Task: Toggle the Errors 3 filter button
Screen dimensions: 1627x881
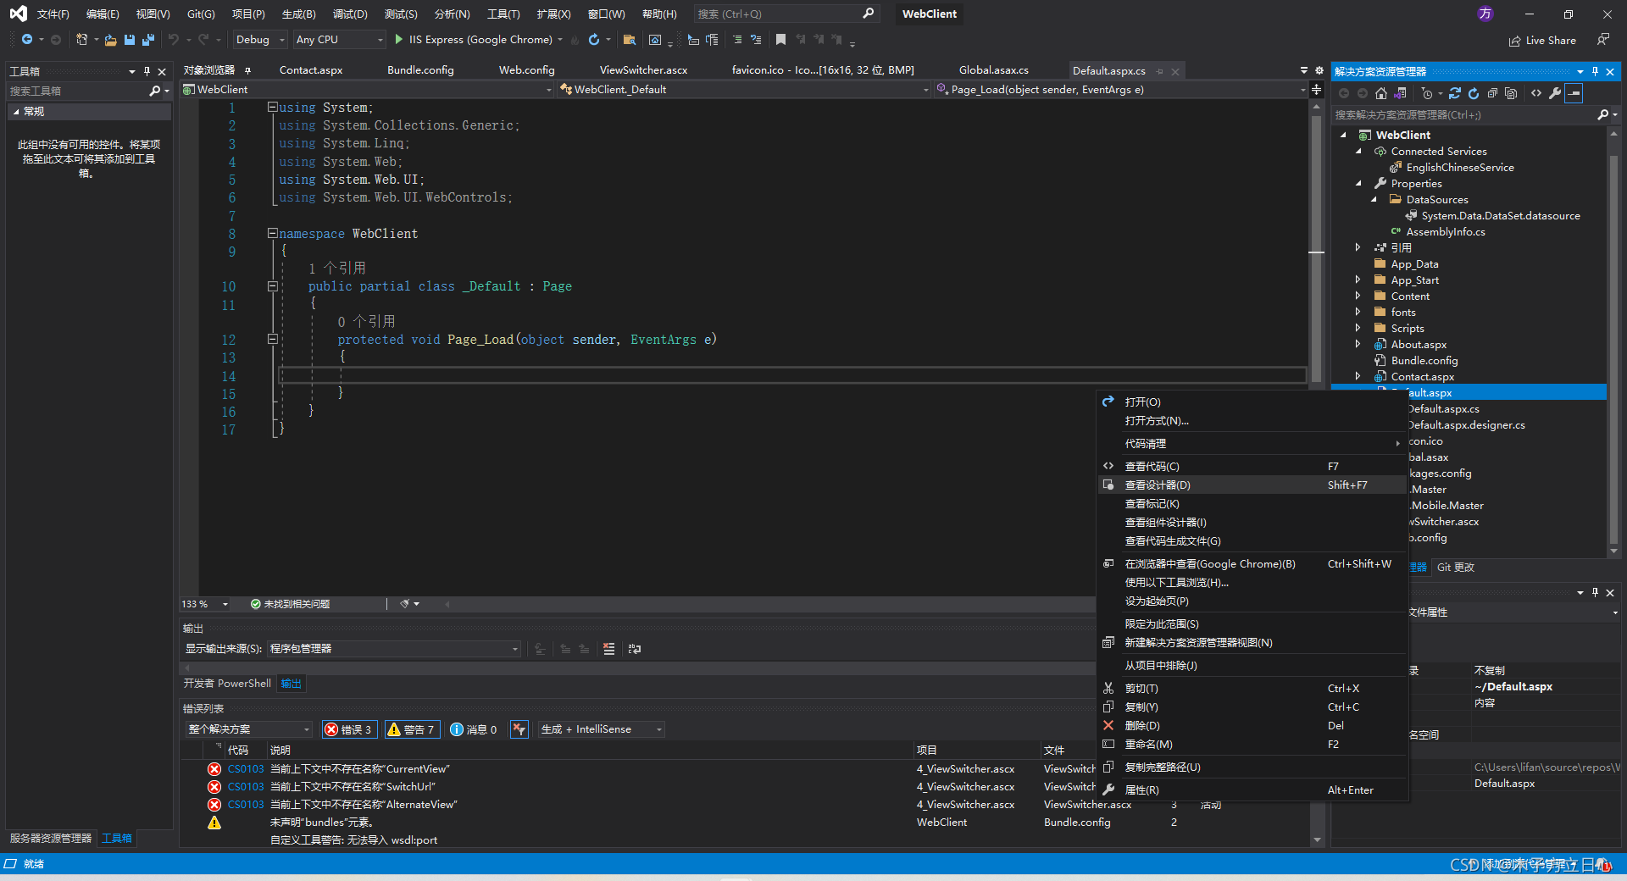Action: coord(349,729)
